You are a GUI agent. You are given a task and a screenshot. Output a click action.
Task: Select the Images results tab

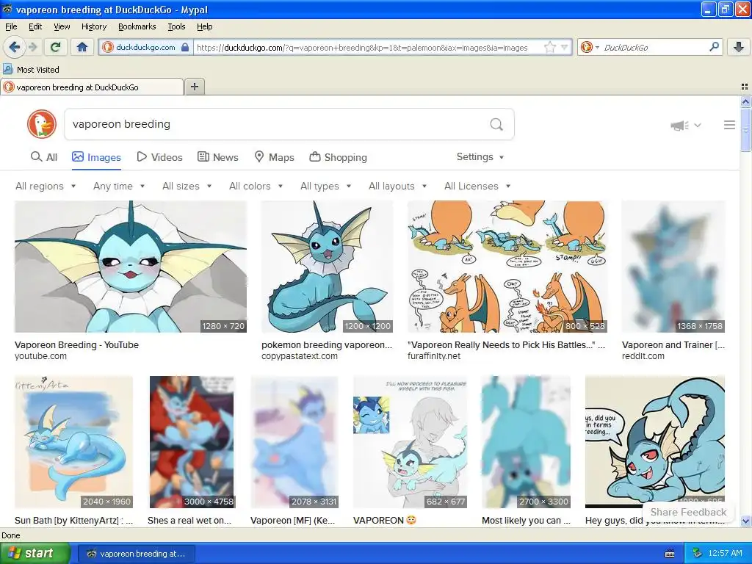click(x=96, y=157)
